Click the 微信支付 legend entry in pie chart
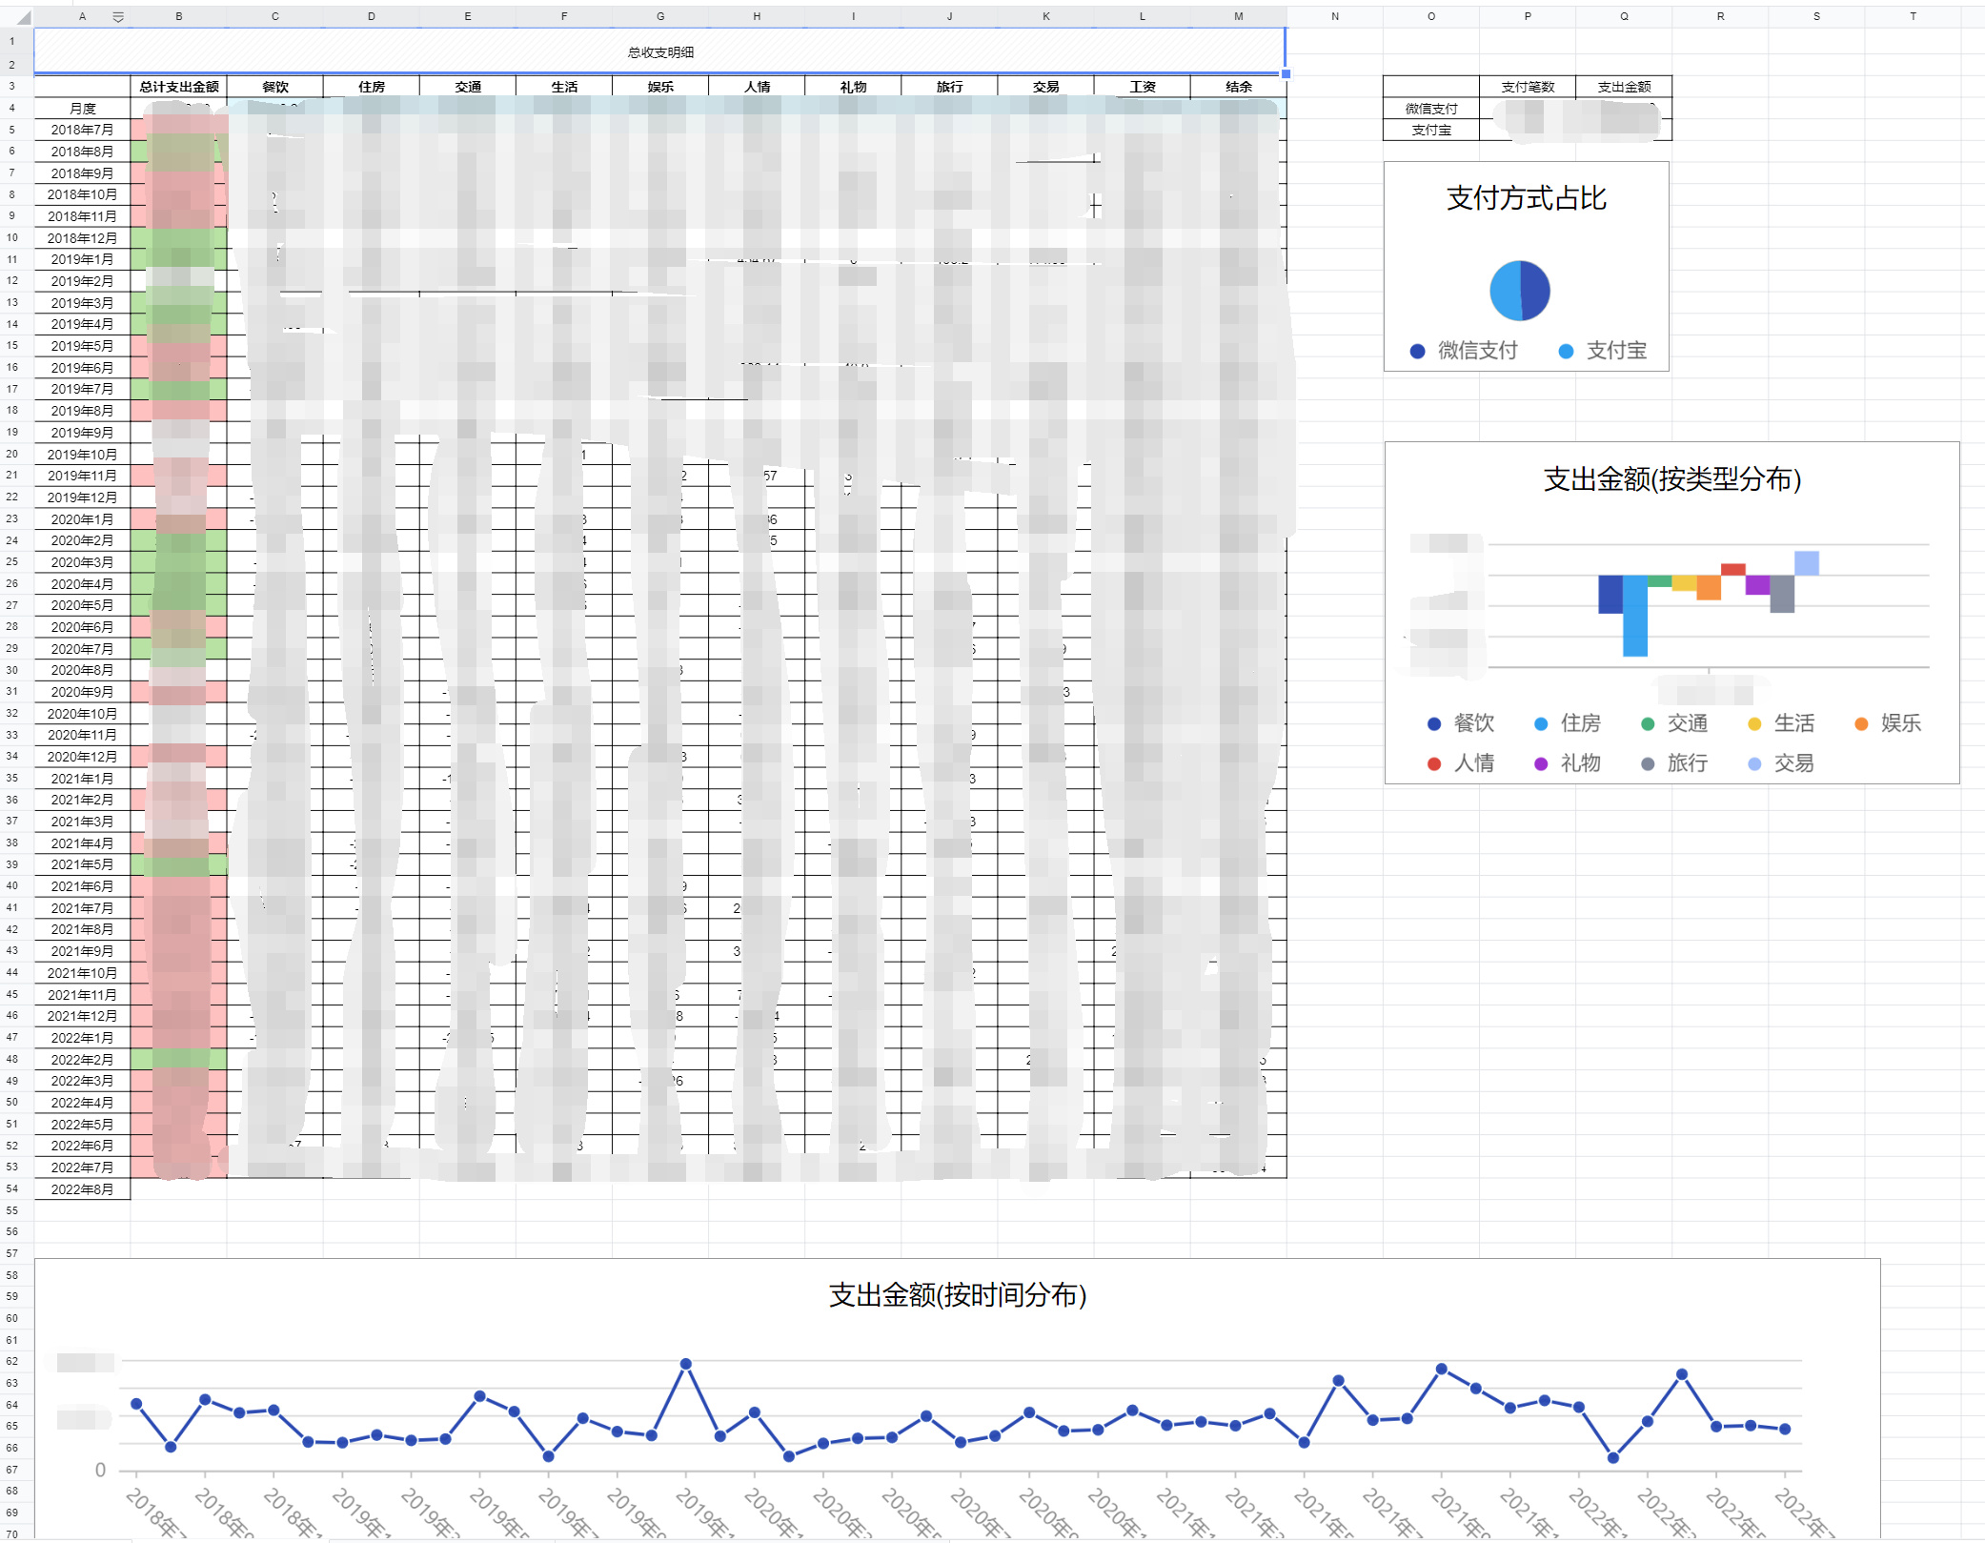 (1464, 351)
